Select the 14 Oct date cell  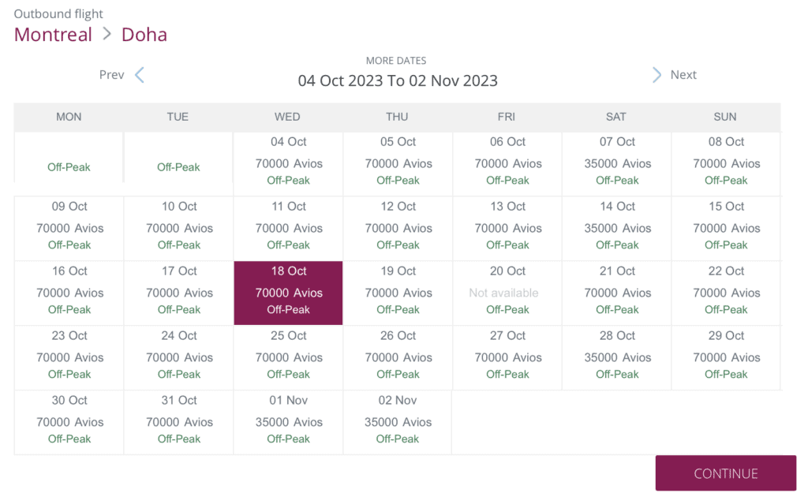point(616,228)
